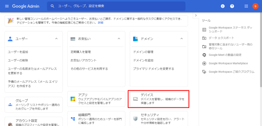This screenshot has width=262, height=126.
Task: Collapse the ドメイン card
Action: tap(181, 39)
